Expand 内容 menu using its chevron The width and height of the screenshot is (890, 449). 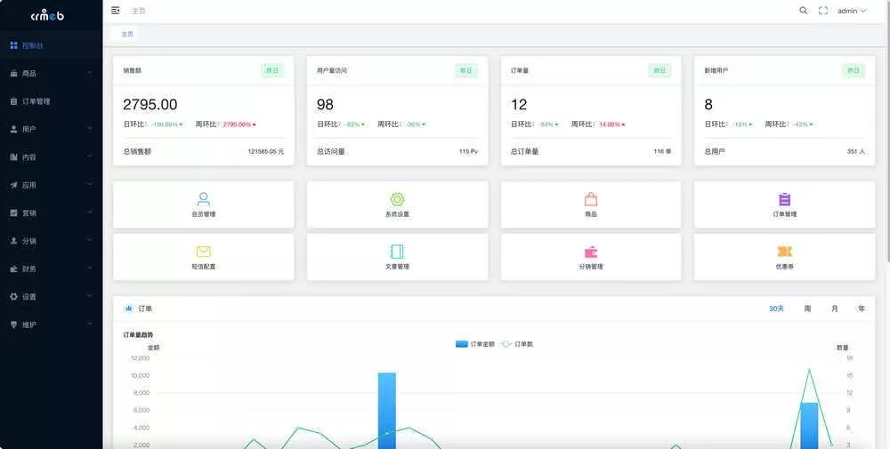(90, 157)
